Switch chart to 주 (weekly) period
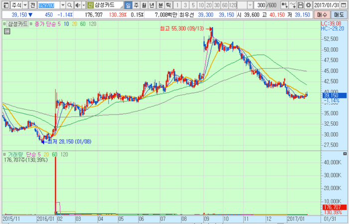349x224 pixels. pyautogui.click(x=136, y=5)
